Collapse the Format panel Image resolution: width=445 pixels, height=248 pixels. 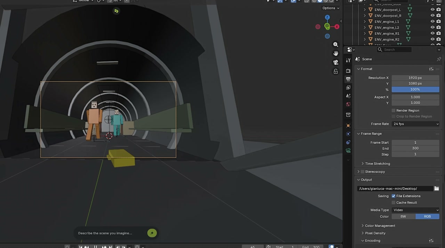(x=358, y=69)
